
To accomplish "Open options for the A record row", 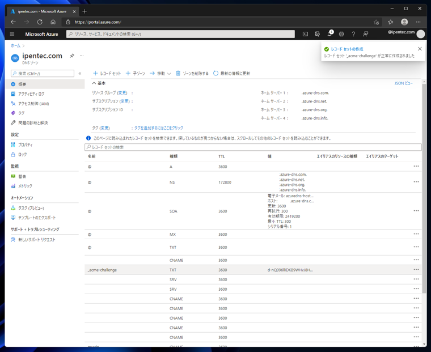I will (x=416, y=166).
